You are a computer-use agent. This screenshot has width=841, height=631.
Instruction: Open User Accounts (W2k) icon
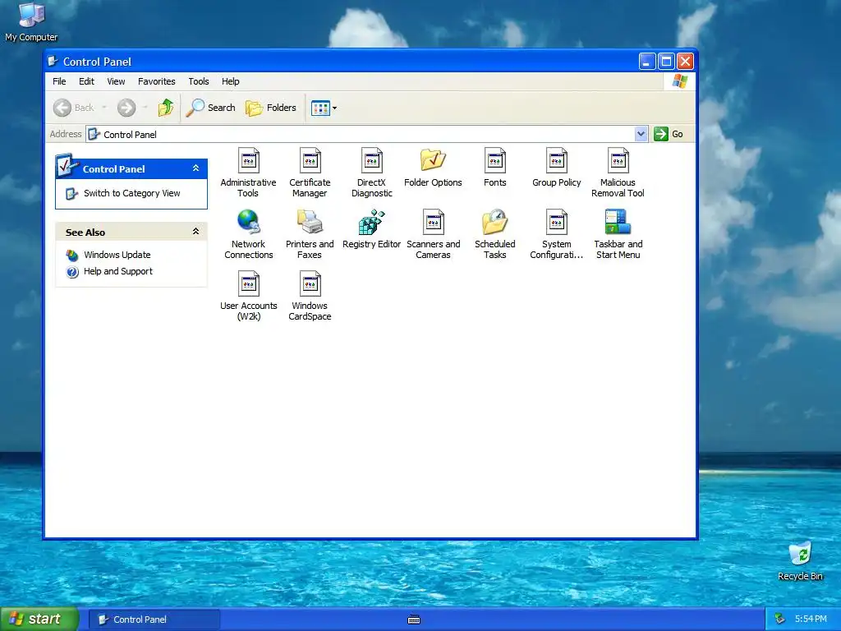248,296
